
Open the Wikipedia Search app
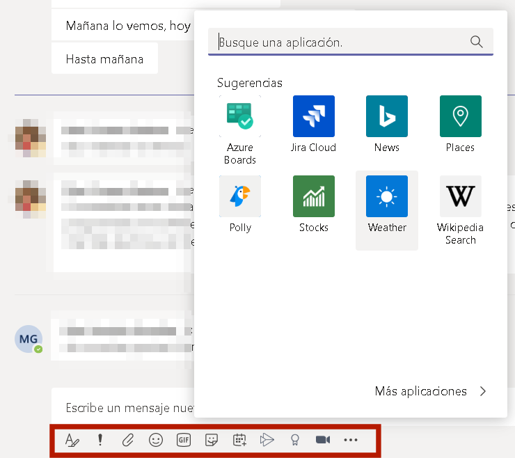(x=460, y=210)
